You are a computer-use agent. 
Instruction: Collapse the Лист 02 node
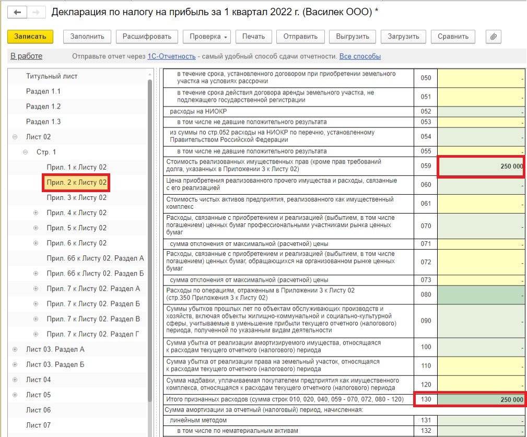point(15,137)
